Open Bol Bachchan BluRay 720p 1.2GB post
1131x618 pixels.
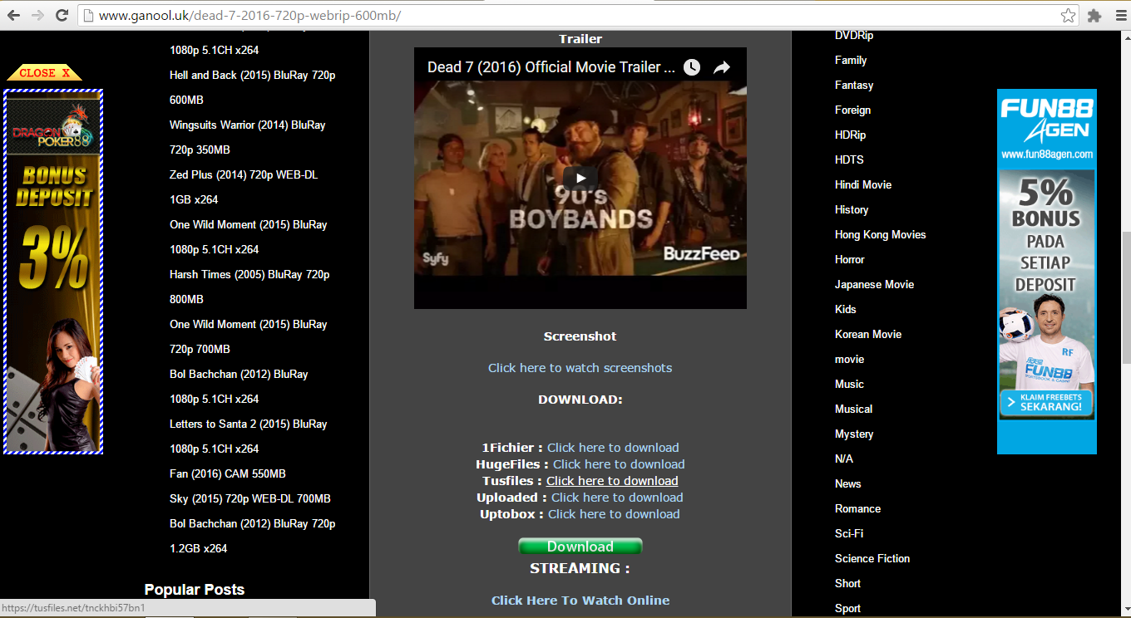coord(253,536)
